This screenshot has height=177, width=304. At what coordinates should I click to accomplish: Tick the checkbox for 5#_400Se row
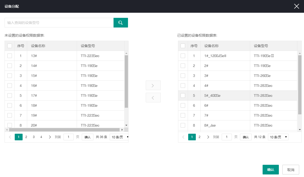(x=183, y=96)
